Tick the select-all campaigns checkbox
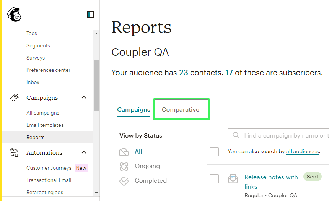Screen dimensions: 329x201 [x=214, y=152]
